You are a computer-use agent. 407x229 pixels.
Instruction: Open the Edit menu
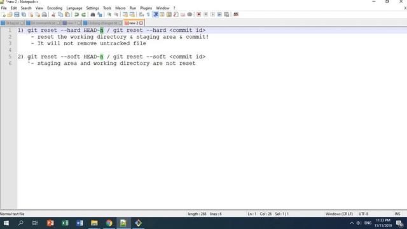tap(14, 8)
